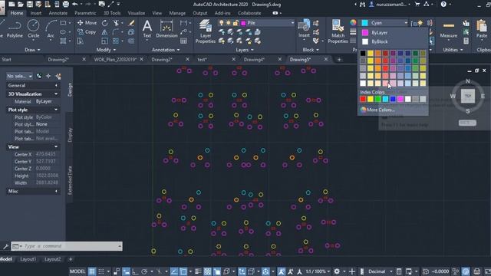Click the MODEL space button in status bar

(77, 271)
